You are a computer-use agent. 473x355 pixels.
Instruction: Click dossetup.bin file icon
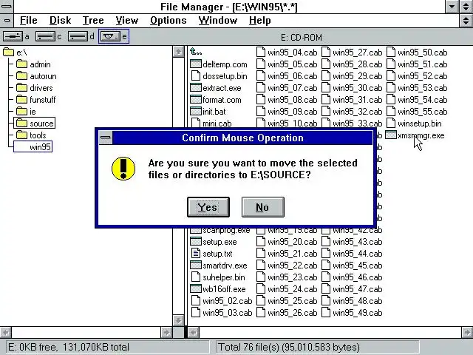coord(196,75)
